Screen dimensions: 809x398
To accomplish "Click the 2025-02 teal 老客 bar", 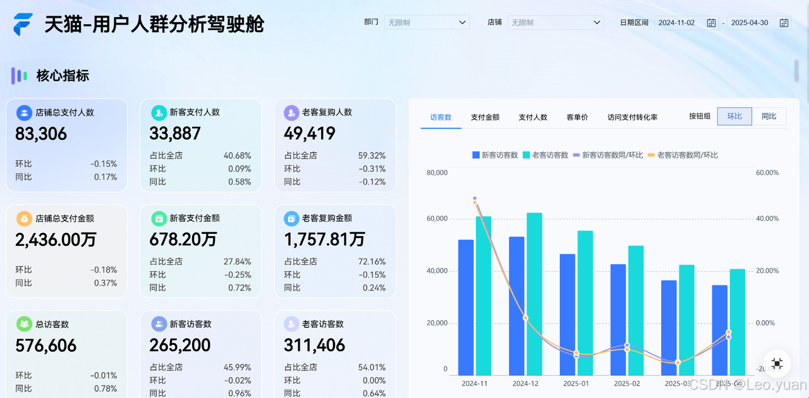I will (636, 311).
